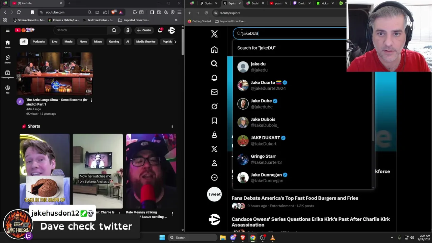Select the Media theories filter chip

pos(146,42)
